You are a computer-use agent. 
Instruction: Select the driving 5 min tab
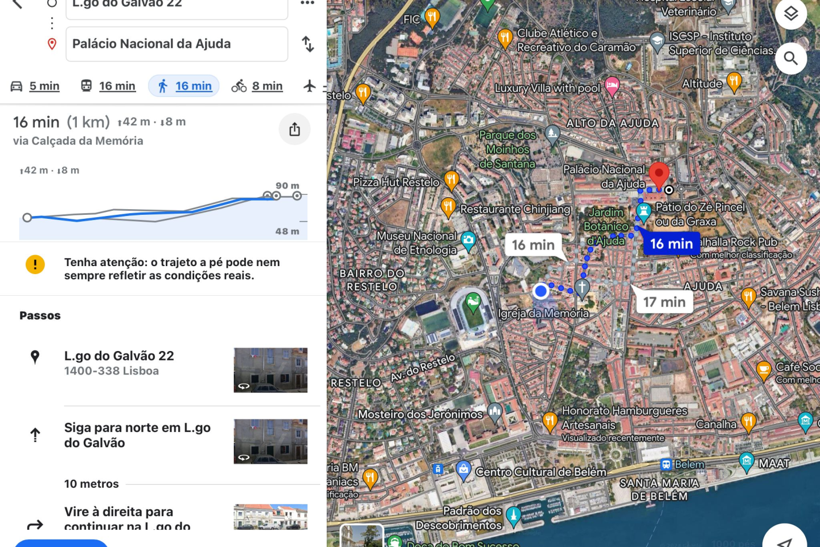[35, 86]
